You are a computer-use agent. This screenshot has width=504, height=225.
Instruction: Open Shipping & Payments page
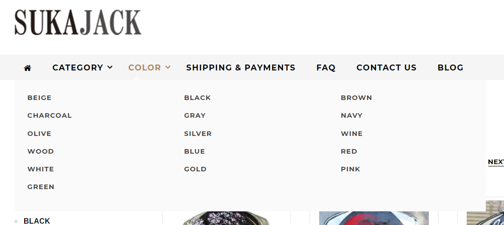pyautogui.click(x=240, y=67)
